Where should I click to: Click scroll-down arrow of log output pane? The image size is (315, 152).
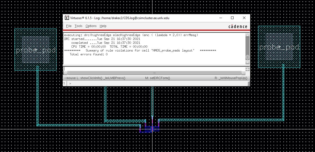click(247, 62)
